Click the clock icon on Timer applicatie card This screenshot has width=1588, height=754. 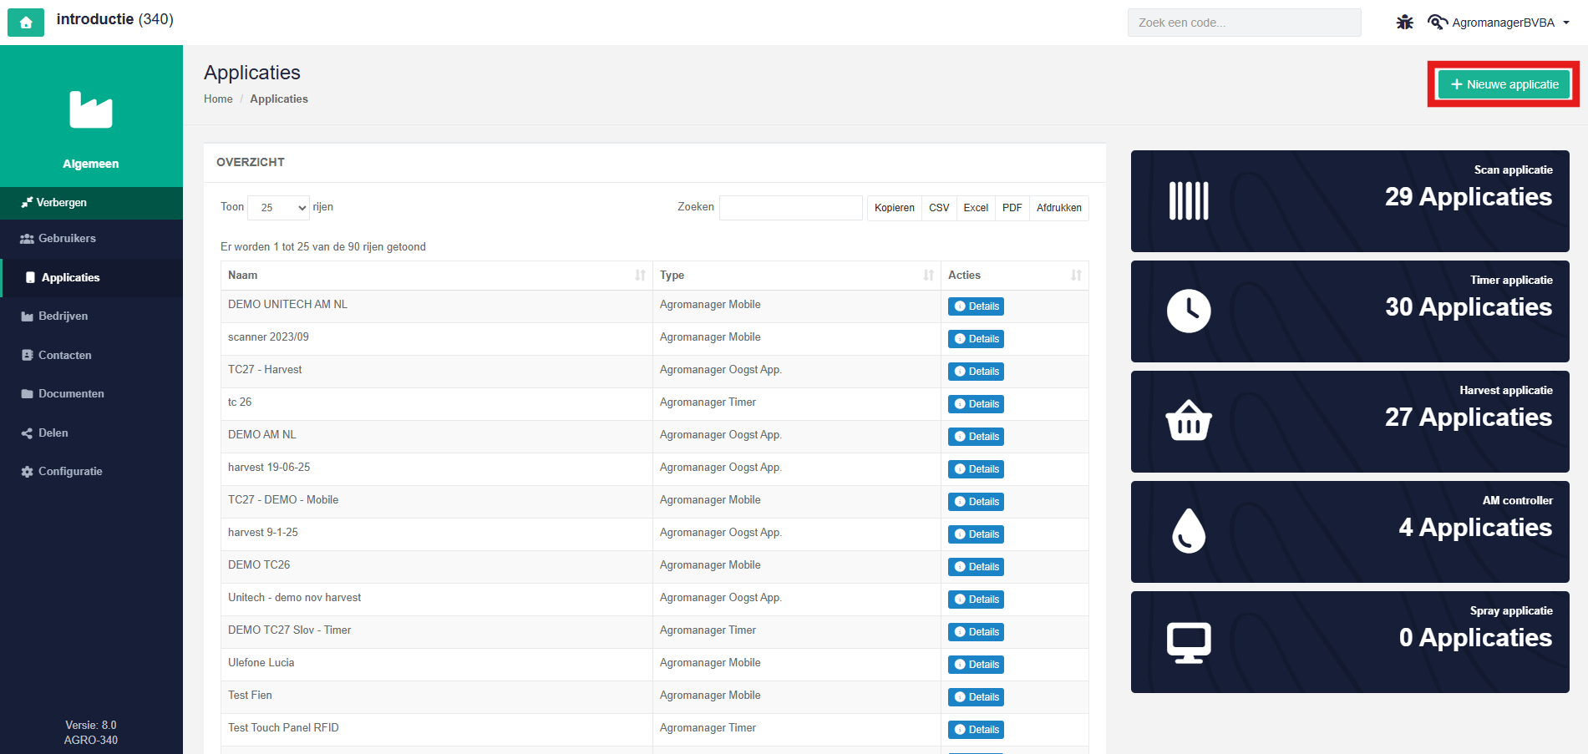coord(1189,311)
